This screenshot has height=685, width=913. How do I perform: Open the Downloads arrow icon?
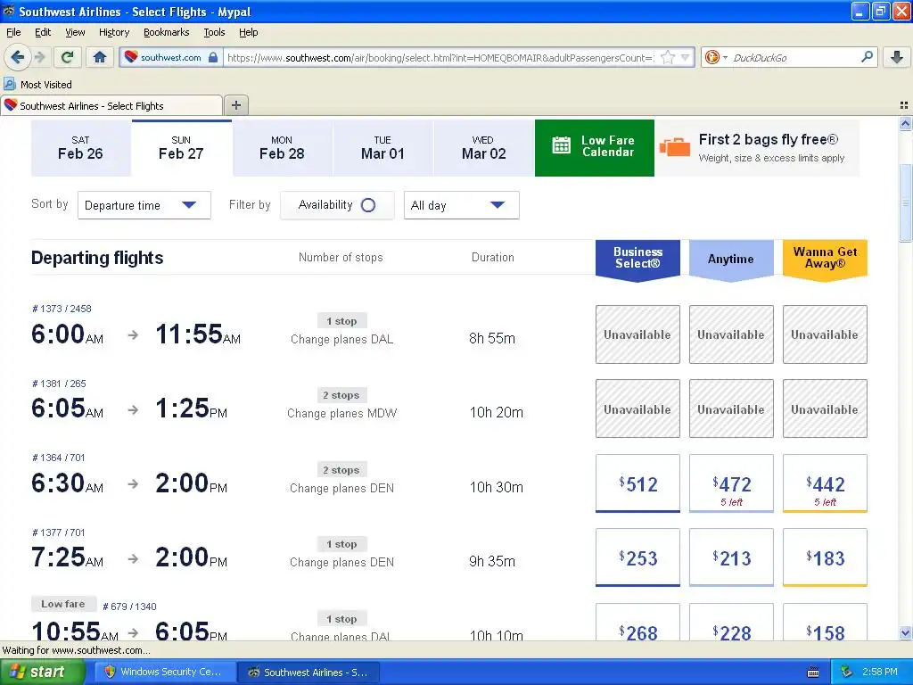tap(897, 57)
